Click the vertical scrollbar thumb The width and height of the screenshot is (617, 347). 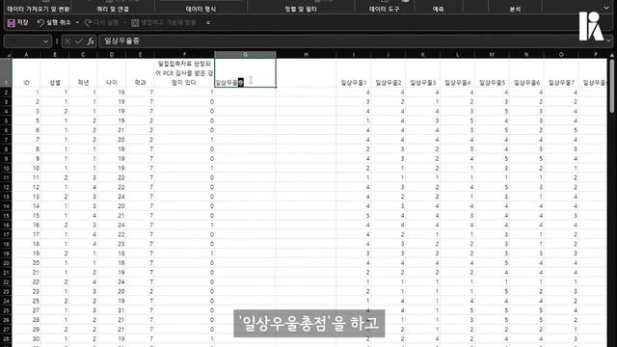(x=612, y=87)
